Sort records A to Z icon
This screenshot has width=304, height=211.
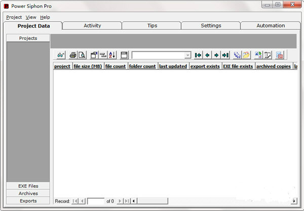coord(112,55)
